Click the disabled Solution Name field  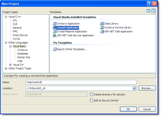(x=56, y=94)
